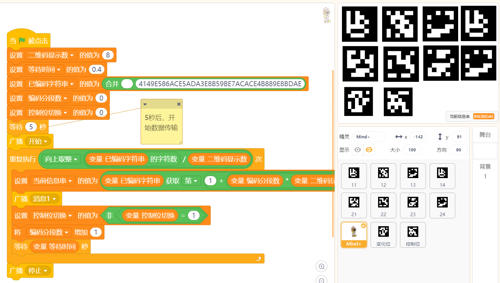Image resolution: width=500 pixels, height=283 pixels.
Task: Click the 变量 等待时间 reporter in the wait block
Action: [x=55, y=247]
